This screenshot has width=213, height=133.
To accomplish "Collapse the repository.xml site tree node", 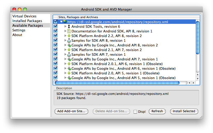I will click(x=61, y=22).
